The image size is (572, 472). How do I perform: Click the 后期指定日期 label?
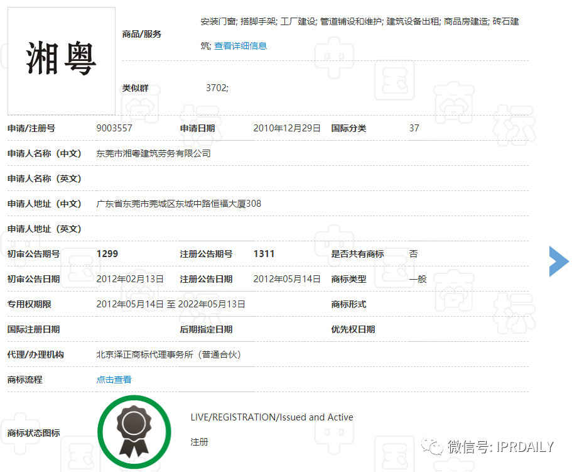coord(206,329)
